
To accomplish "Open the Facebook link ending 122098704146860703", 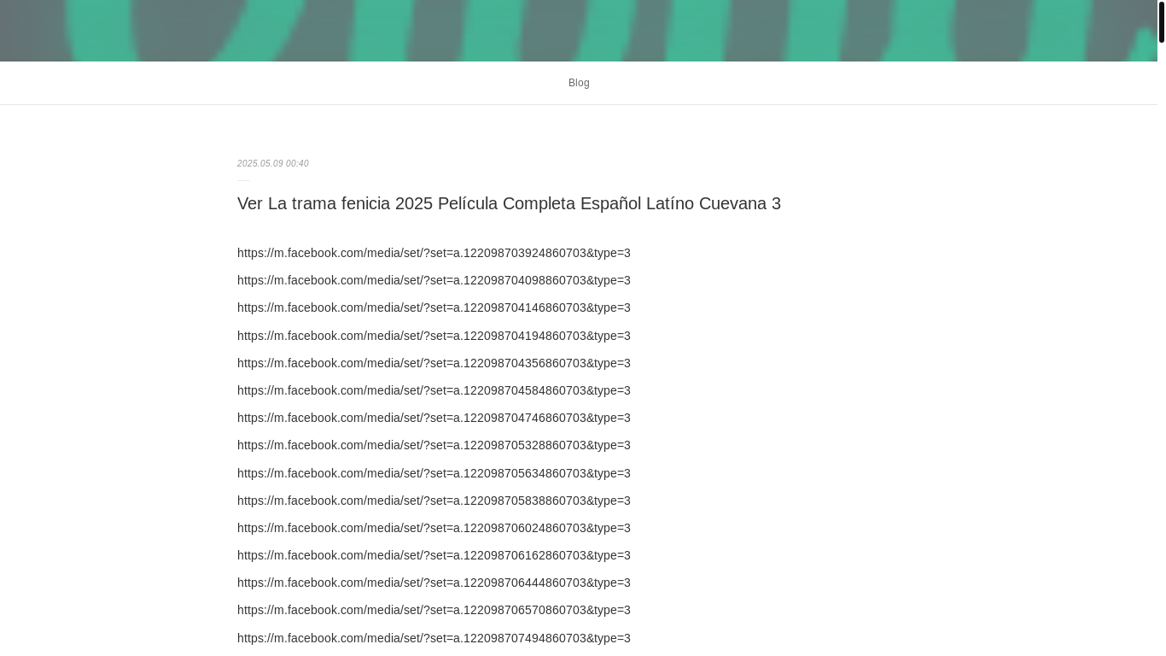I will coord(434,307).
